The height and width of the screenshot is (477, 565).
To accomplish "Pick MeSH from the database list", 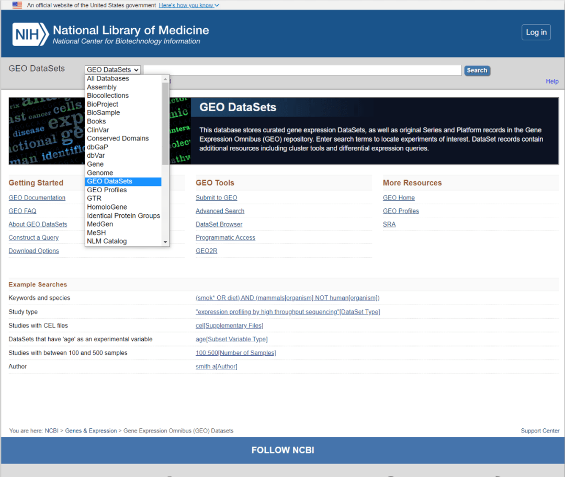I will click(x=96, y=233).
